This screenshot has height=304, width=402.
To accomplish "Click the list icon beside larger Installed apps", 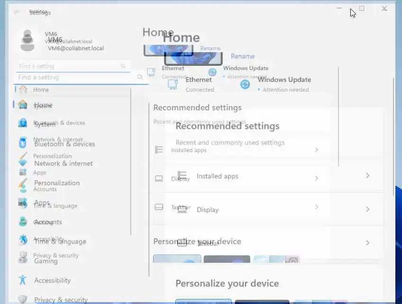I will [182, 175].
